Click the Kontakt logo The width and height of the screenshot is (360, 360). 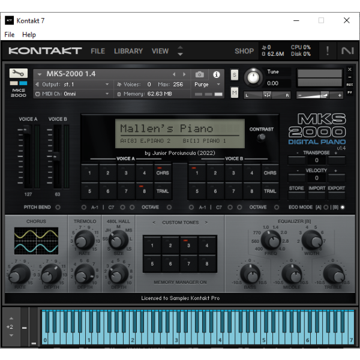[x=45, y=51]
